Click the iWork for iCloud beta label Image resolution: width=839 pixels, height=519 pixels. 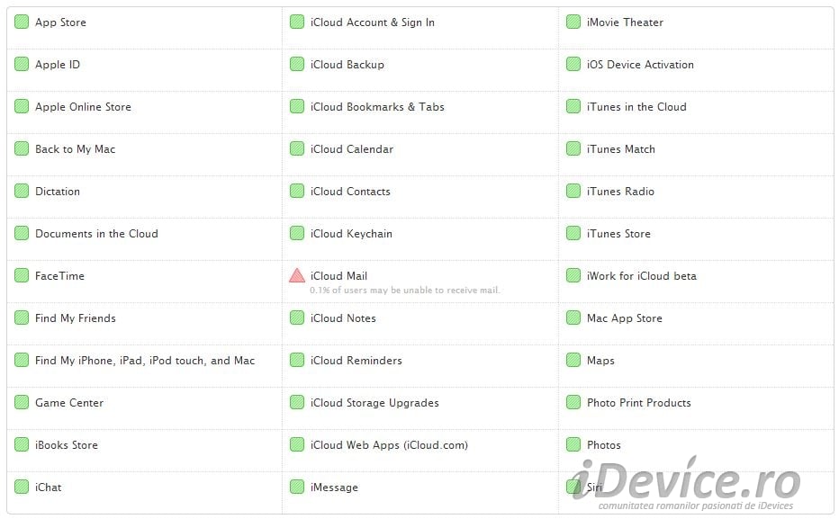coord(642,276)
